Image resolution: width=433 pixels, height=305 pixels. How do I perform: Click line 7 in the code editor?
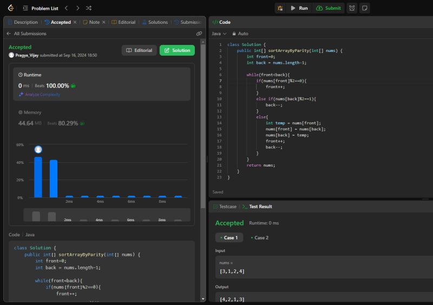tap(281, 81)
